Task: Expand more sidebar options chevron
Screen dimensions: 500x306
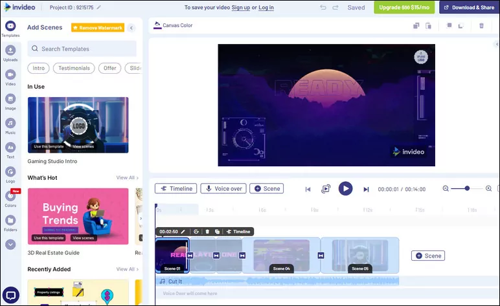Action: coord(10,245)
